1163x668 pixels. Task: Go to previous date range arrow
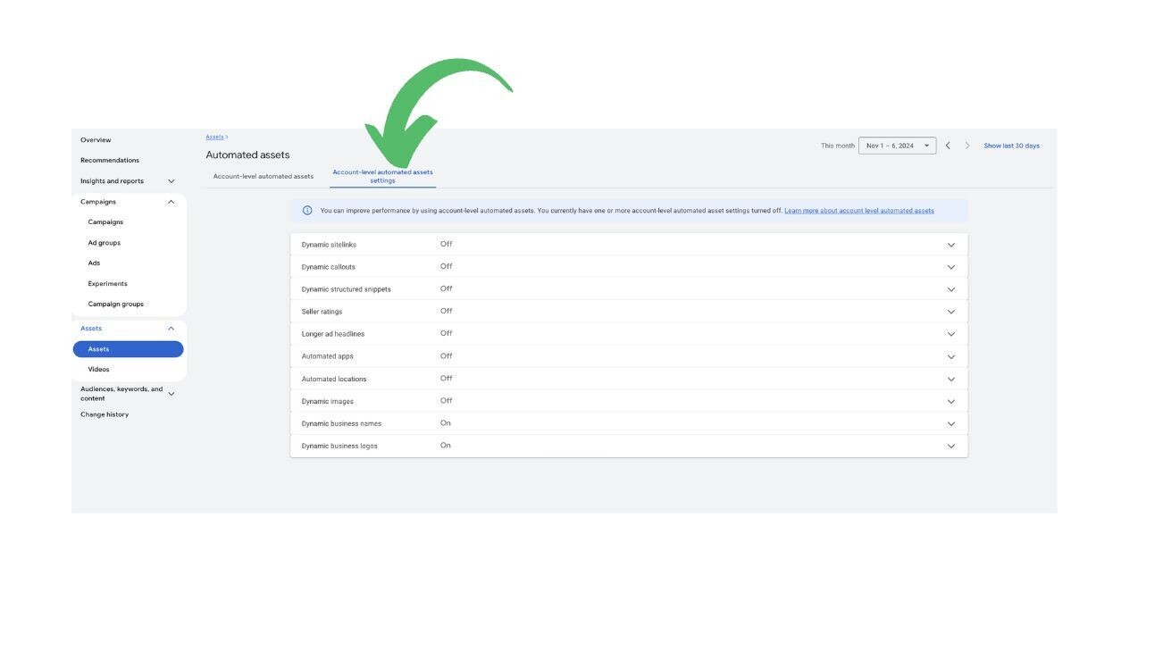point(948,146)
